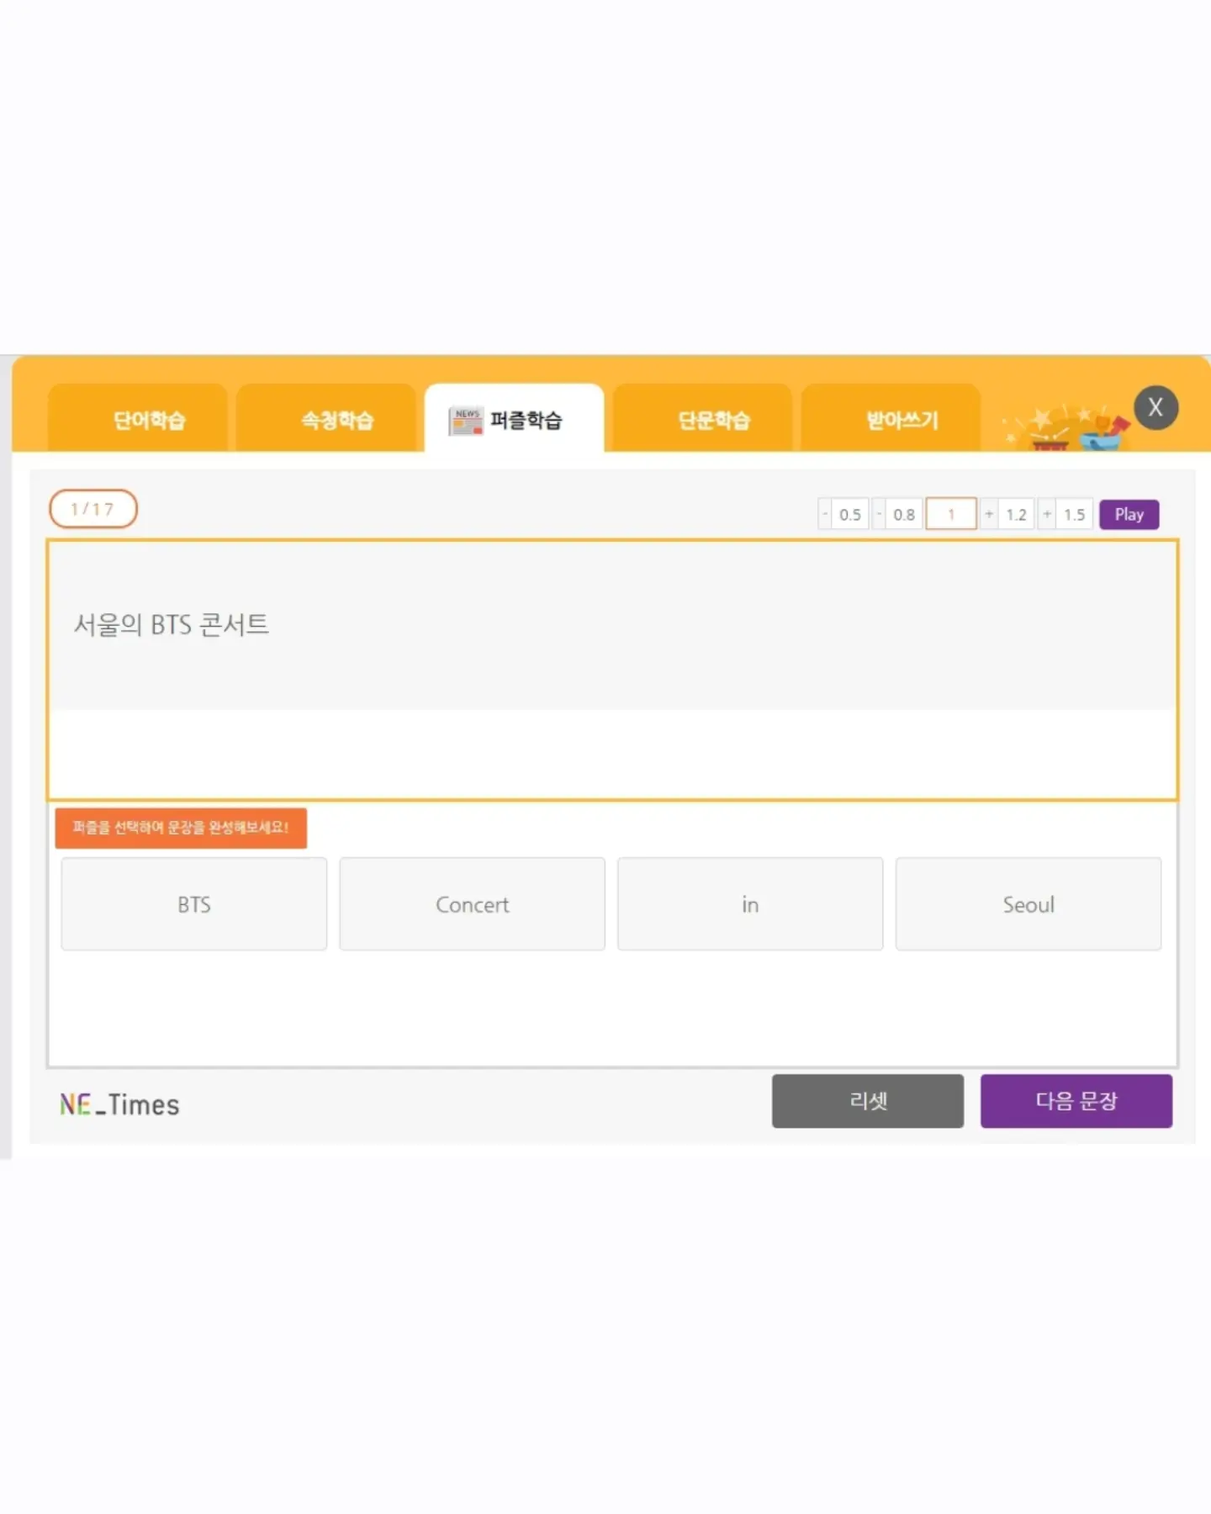Go to next sentence with 다음 문장
The image size is (1211, 1514).
pyautogui.click(x=1076, y=1101)
